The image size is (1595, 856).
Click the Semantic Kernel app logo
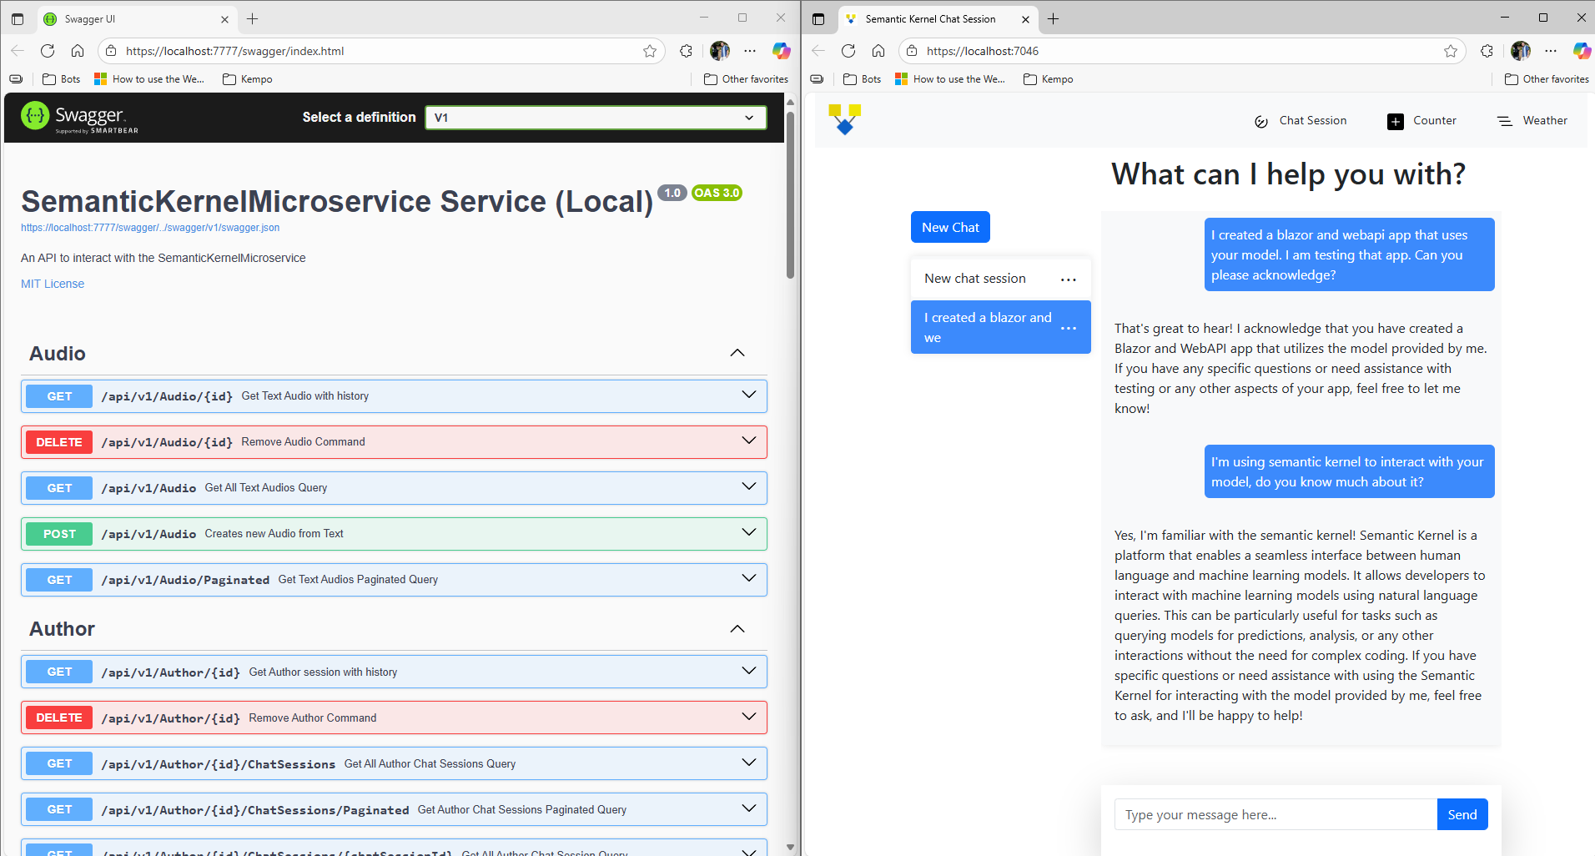[844, 119]
